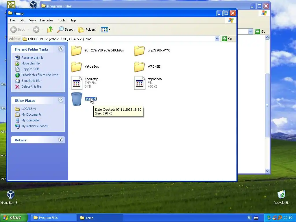Open the Forward history dropdown arrow
The height and width of the screenshot is (222, 296).
click(x=43, y=29)
